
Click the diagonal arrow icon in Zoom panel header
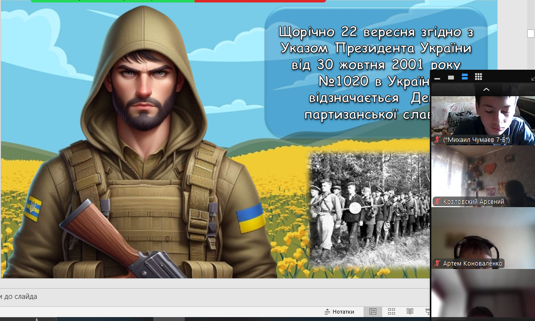click(x=533, y=79)
